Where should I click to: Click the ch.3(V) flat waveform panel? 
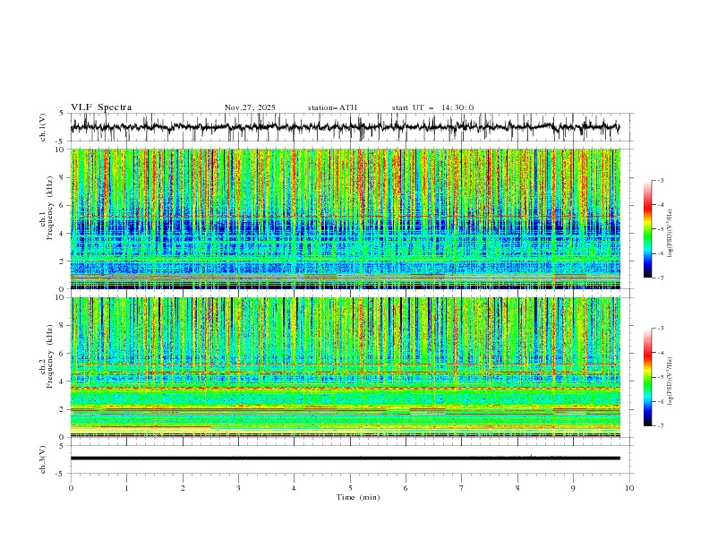coord(349,458)
